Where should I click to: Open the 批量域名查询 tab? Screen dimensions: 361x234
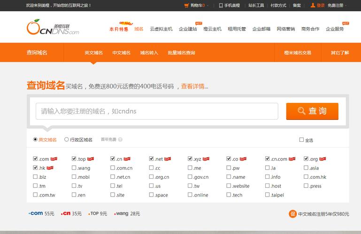[x=181, y=53]
